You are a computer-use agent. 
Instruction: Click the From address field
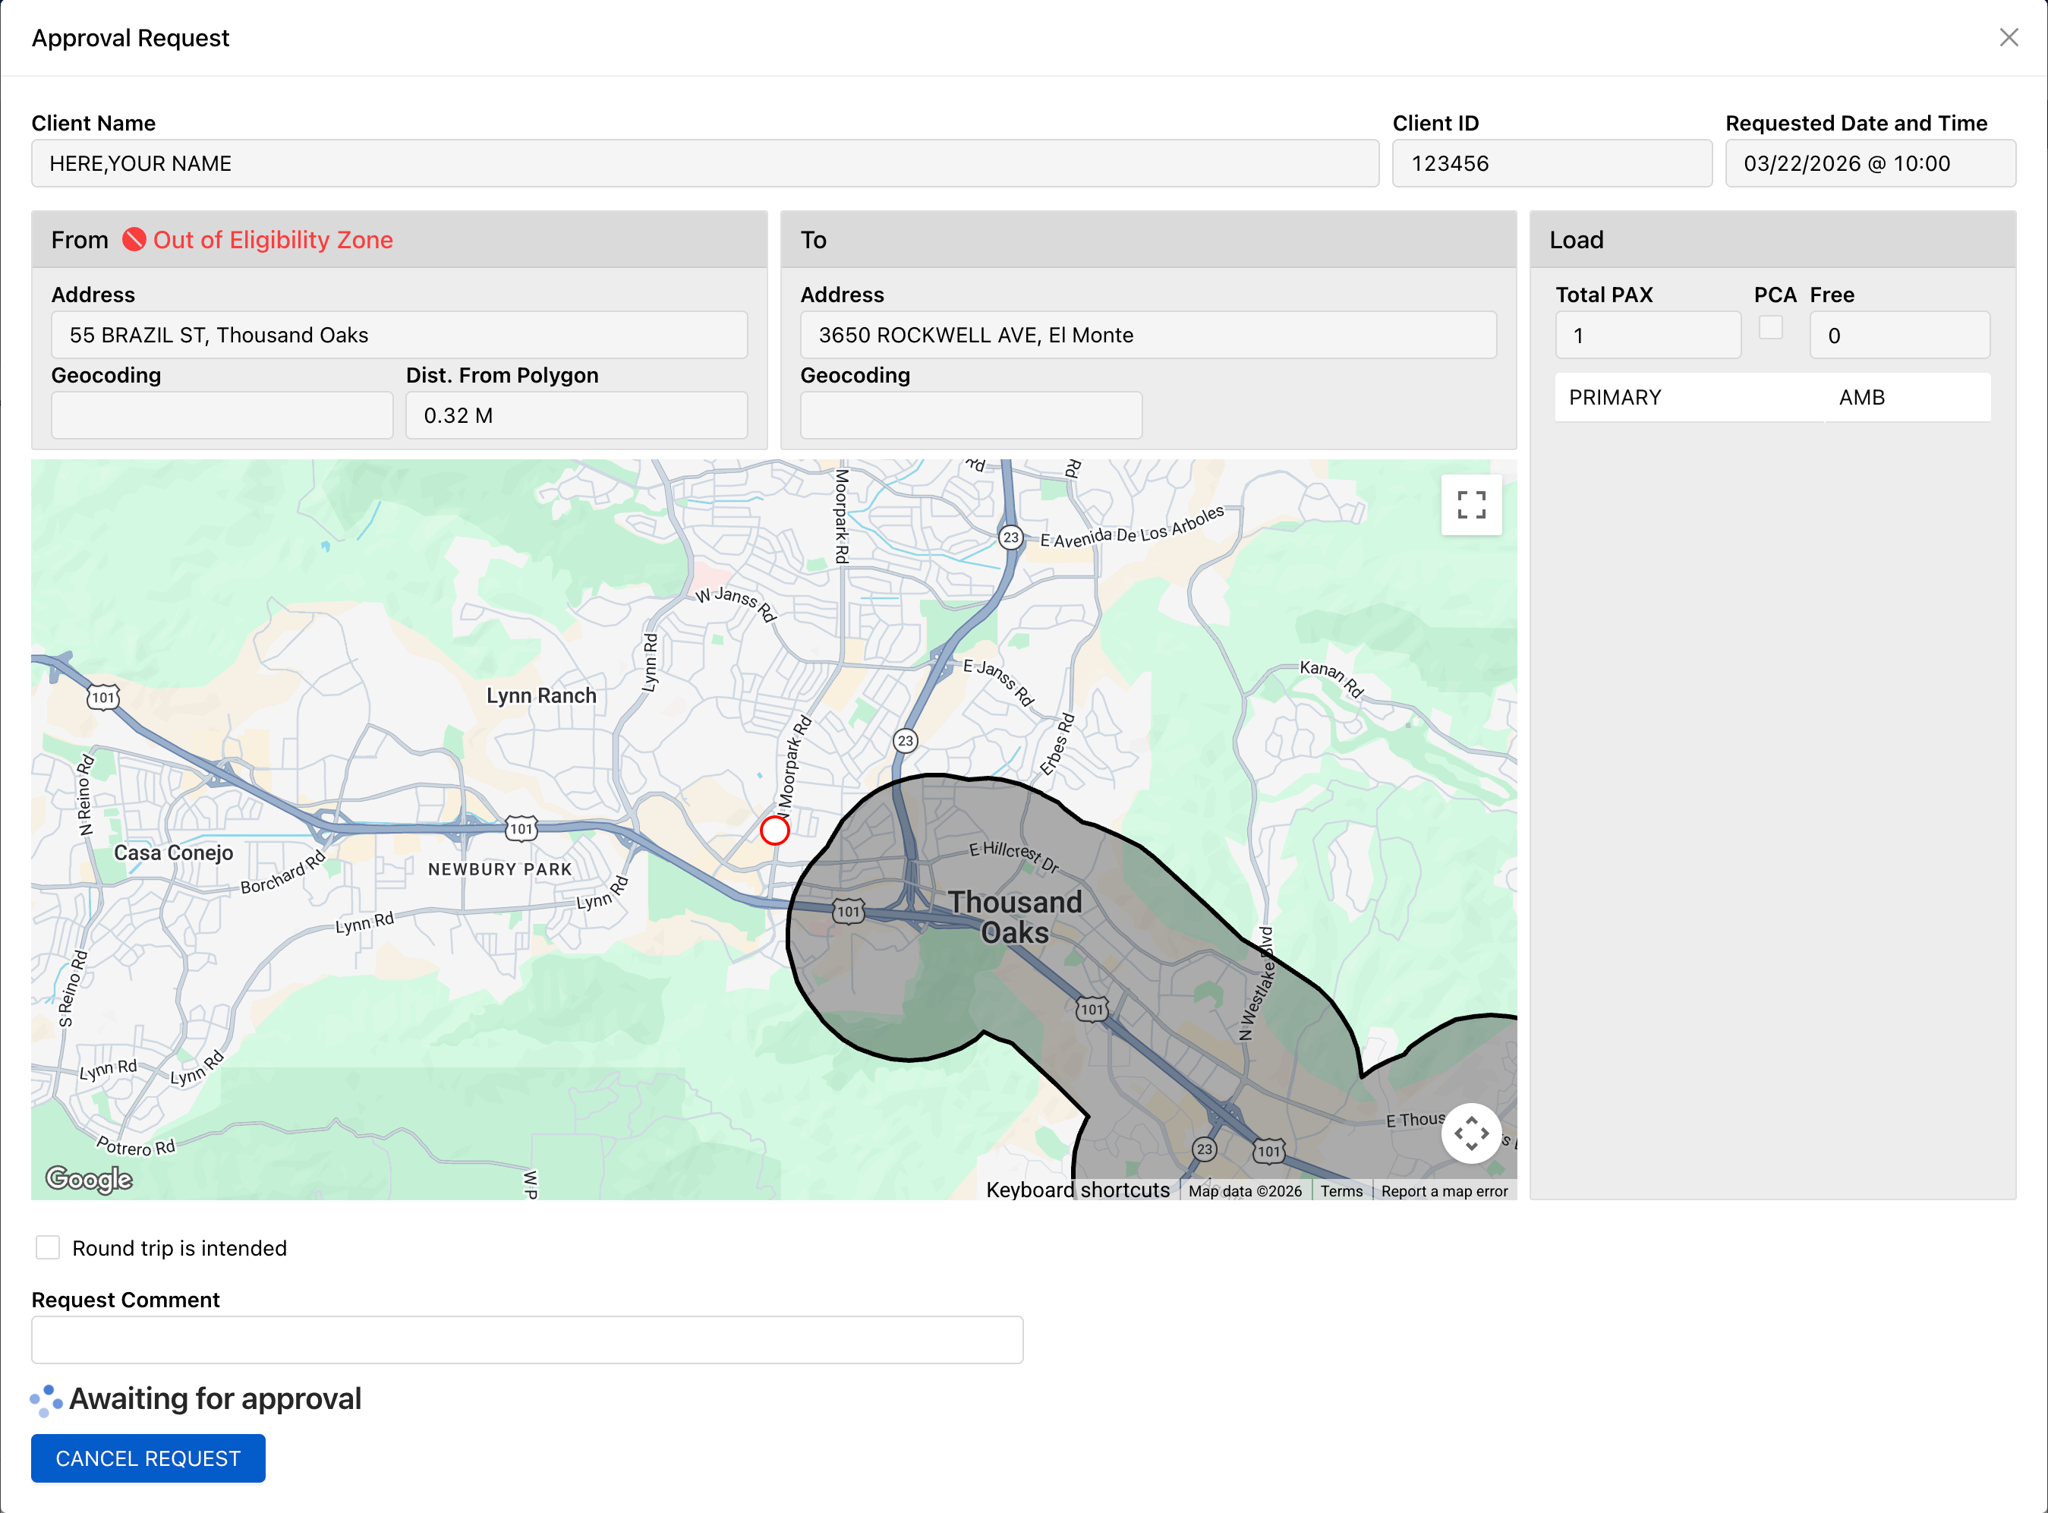point(399,334)
